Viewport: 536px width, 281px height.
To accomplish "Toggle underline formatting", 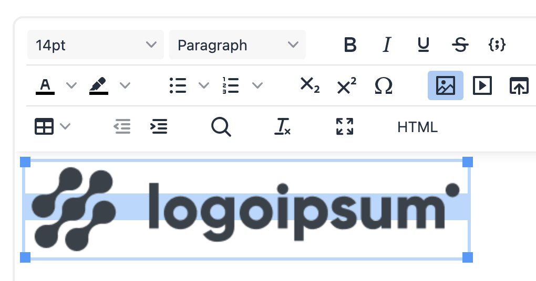I will click(424, 45).
